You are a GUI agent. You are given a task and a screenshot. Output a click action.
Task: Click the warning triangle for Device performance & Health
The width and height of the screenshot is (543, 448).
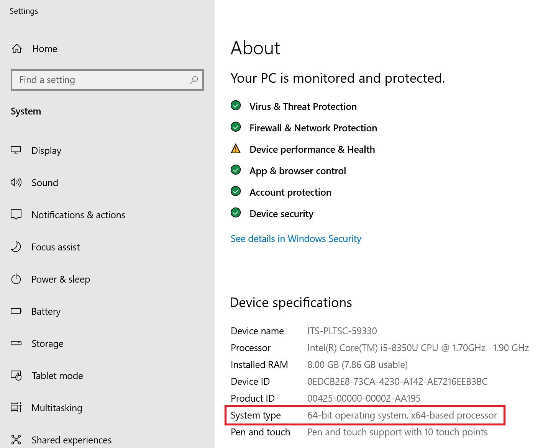click(x=236, y=149)
